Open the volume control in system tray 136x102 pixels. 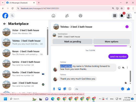pyautogui.click(x=120, y=99)
